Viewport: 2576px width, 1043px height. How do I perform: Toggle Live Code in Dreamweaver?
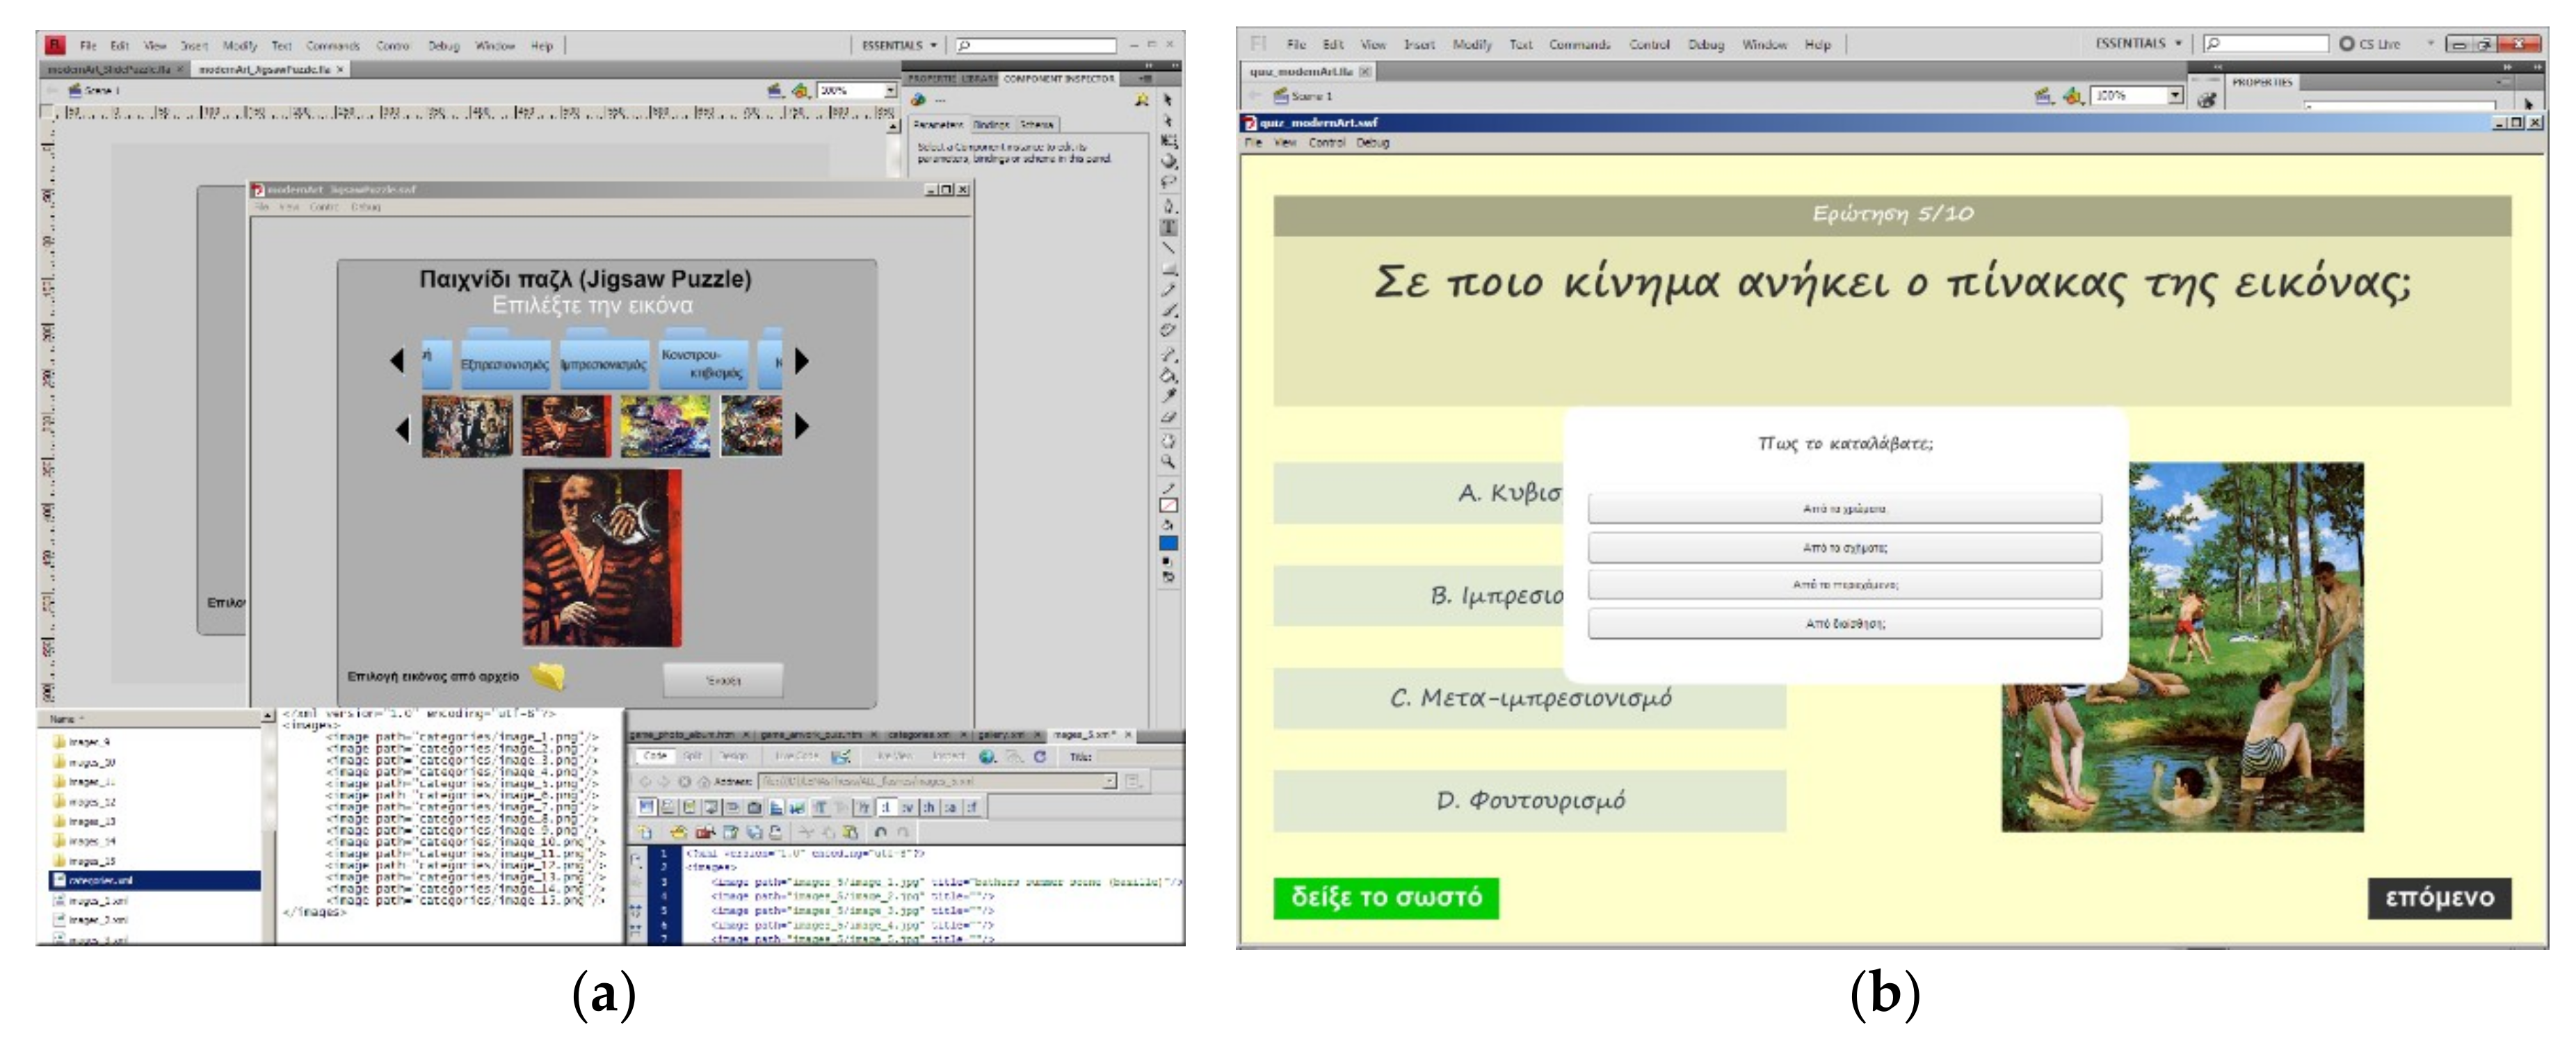(798, 757)
